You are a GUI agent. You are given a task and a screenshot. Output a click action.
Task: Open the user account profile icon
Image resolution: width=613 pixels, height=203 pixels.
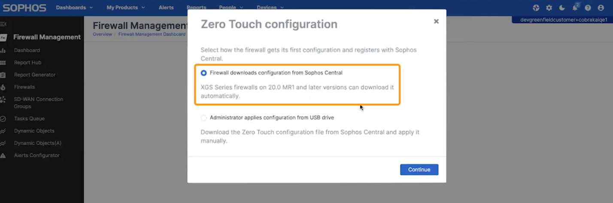click(601, 8)
